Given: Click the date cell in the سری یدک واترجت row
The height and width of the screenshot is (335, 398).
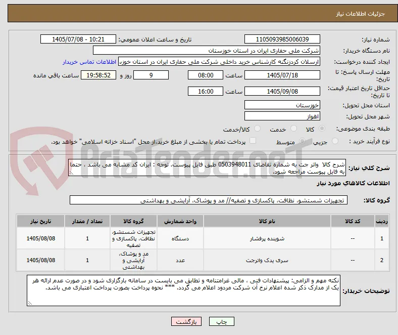Looking at the screenshot, I should tap(40, 260).
